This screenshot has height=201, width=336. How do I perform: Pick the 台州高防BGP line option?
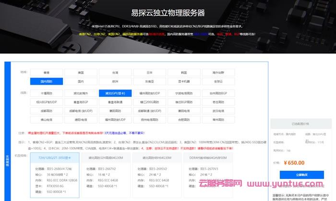tap(218, 93)
